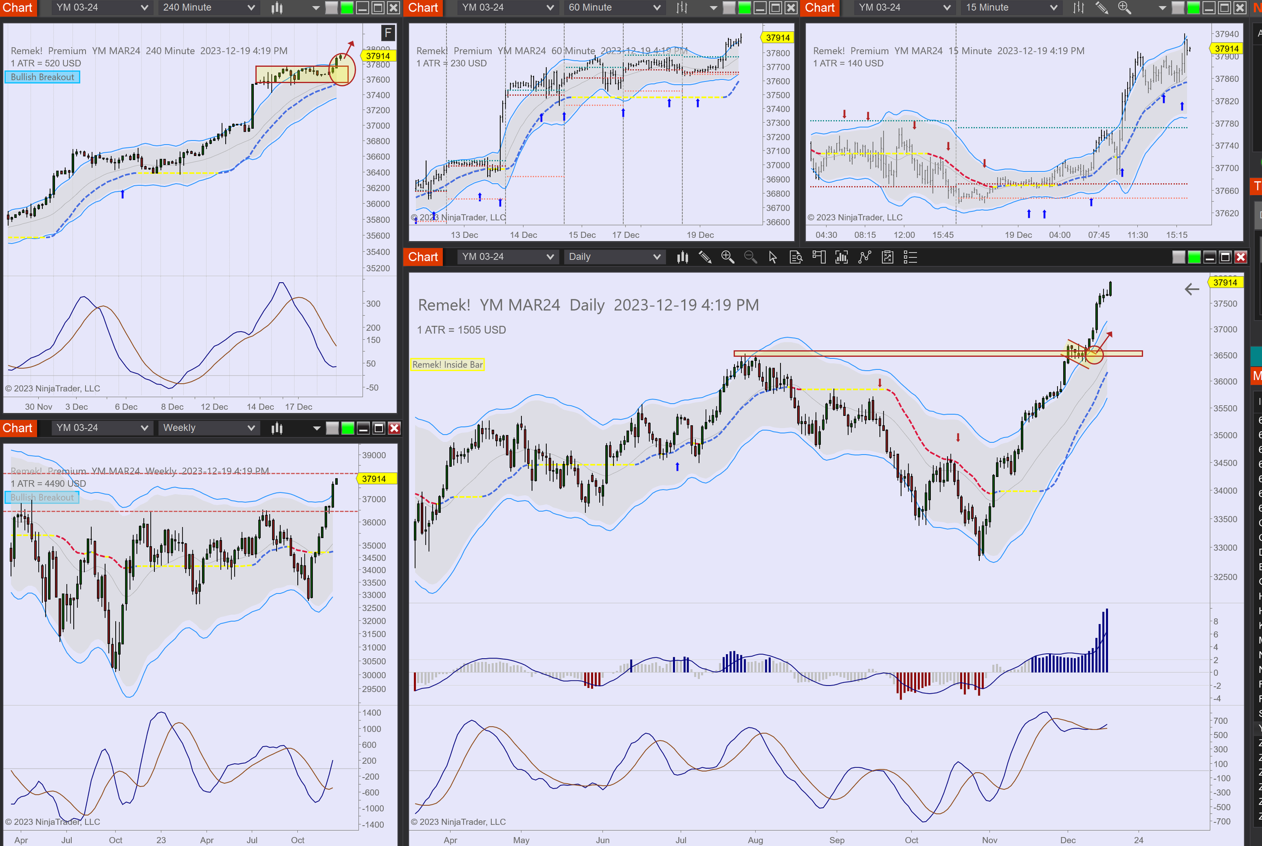Open Properties list icon on Daily chart
The width and height of the screenshot is (1262, 846).
[910, 257]
